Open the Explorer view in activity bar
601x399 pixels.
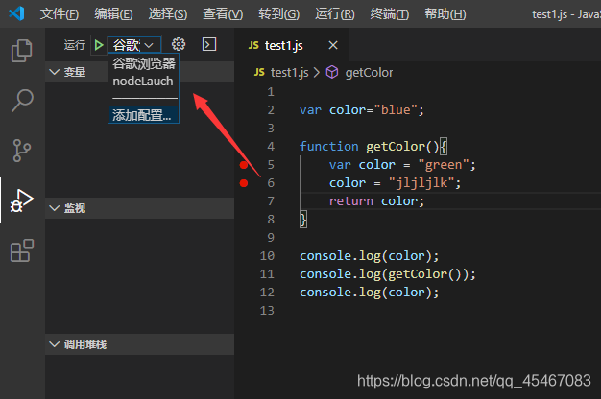pyautogui.click(x=22, y=50)
